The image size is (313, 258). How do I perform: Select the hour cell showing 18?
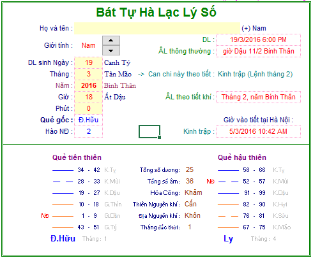point(89,97)
